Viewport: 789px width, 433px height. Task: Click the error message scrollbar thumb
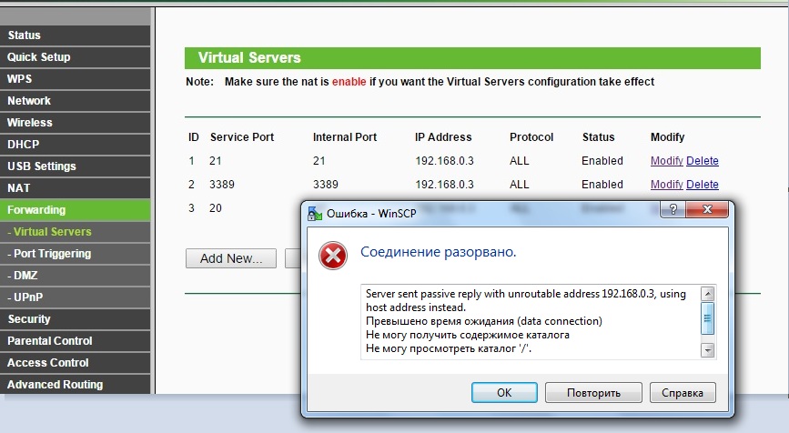tap(707, 318)
